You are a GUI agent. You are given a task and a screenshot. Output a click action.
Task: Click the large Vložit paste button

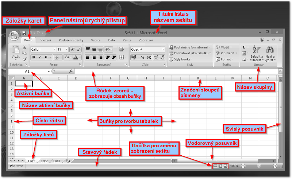[16, 52]
